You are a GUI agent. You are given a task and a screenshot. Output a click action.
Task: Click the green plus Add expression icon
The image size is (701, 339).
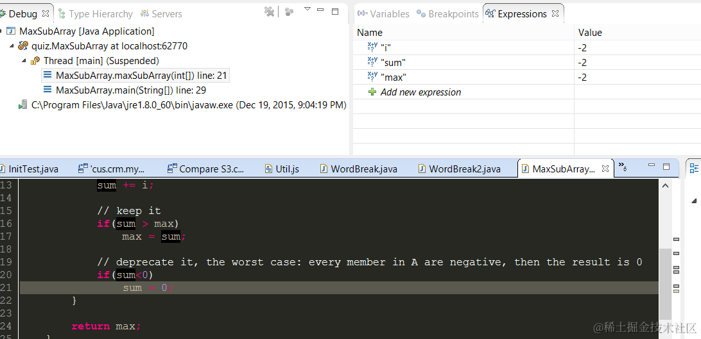(x=372, y=92)
